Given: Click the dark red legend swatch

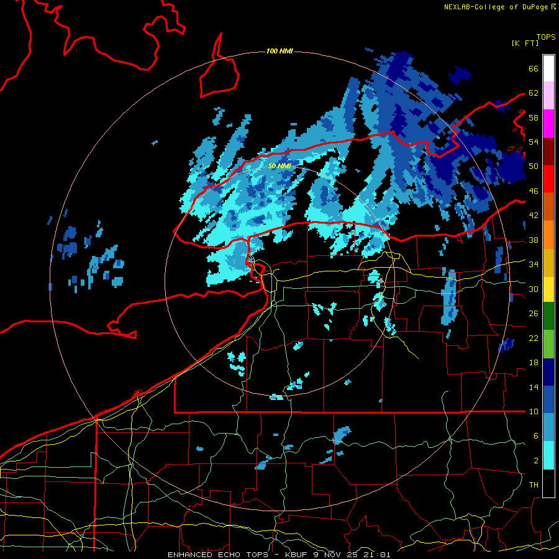Looking at the screenshot, I should tap(548, 151).
